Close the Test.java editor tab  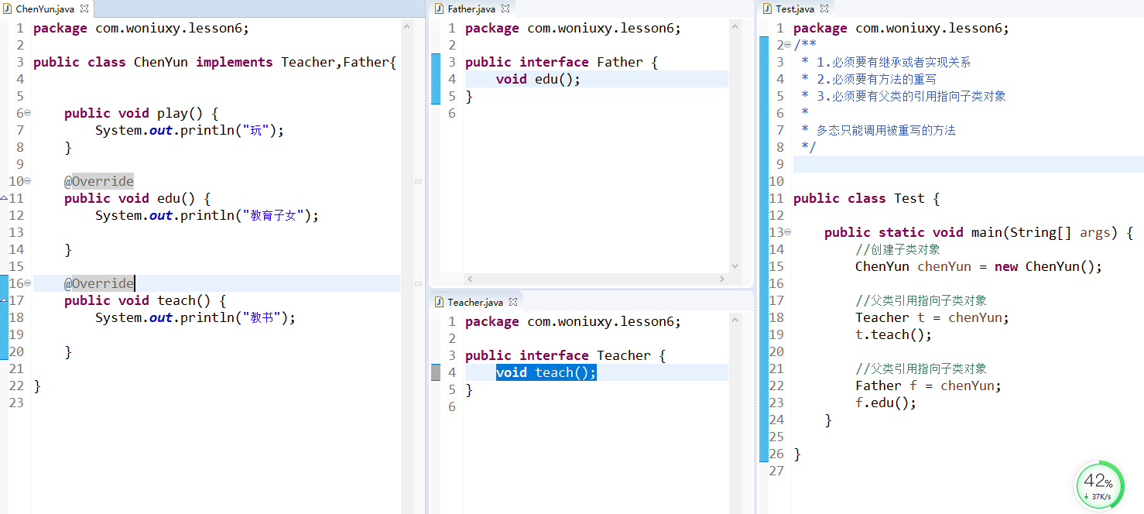824,9
